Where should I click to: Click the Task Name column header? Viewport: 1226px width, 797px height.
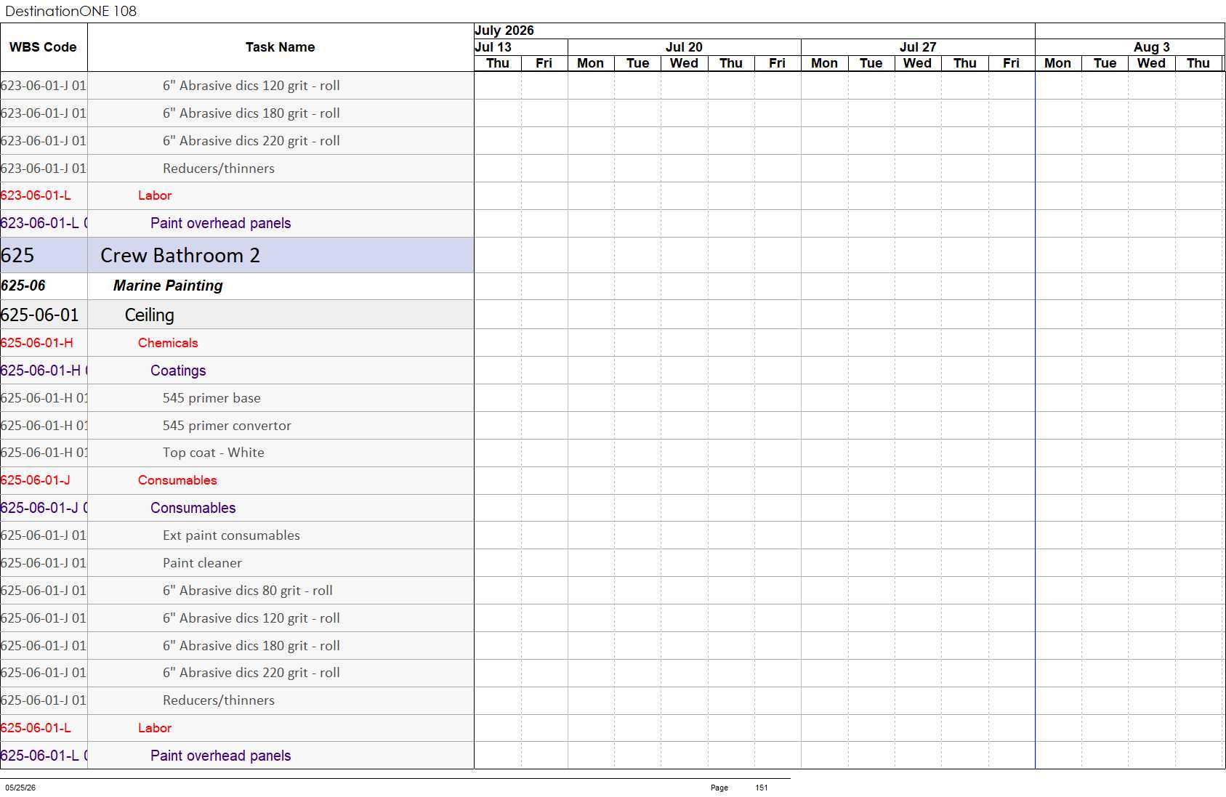coord(280,47)
